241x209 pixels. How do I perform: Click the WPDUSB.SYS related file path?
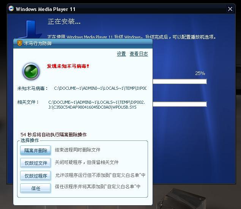pos(92,107)
